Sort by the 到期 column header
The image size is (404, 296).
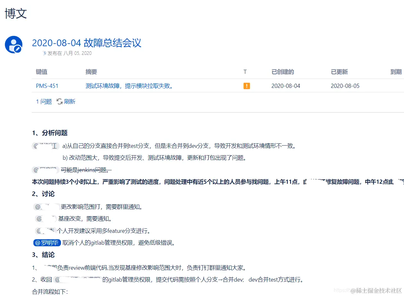[396, 72]
